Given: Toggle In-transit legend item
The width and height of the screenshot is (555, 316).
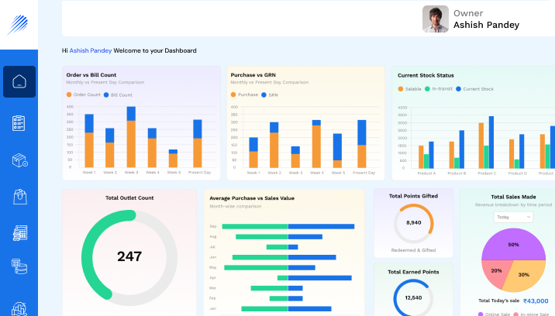Looking at the screenshot, I should point(439,89).
